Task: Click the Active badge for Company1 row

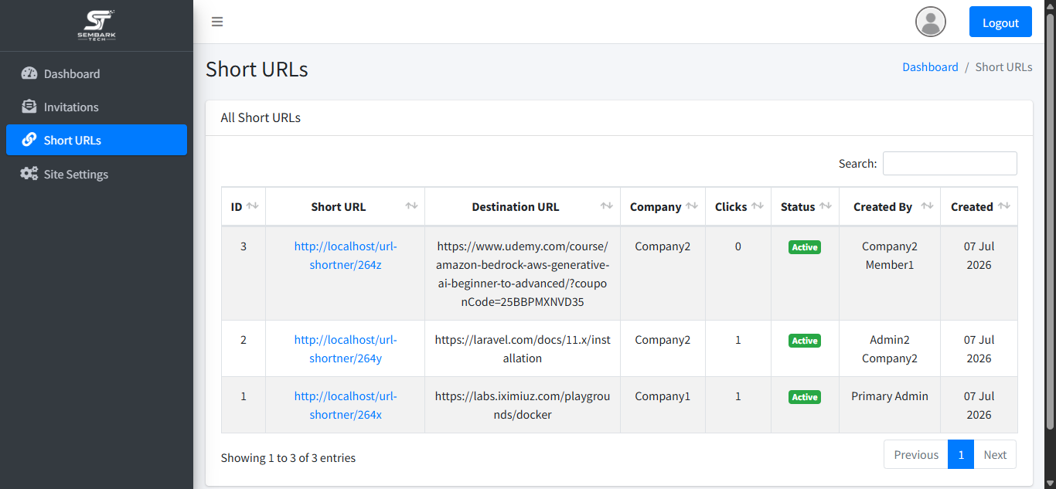Action: (805, 397)
